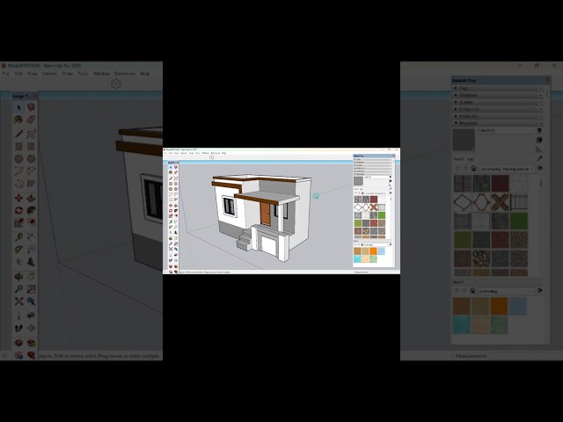
Task: Choose the Rectangle tool in blurred backdrop
Action: (x=18, y=147)
